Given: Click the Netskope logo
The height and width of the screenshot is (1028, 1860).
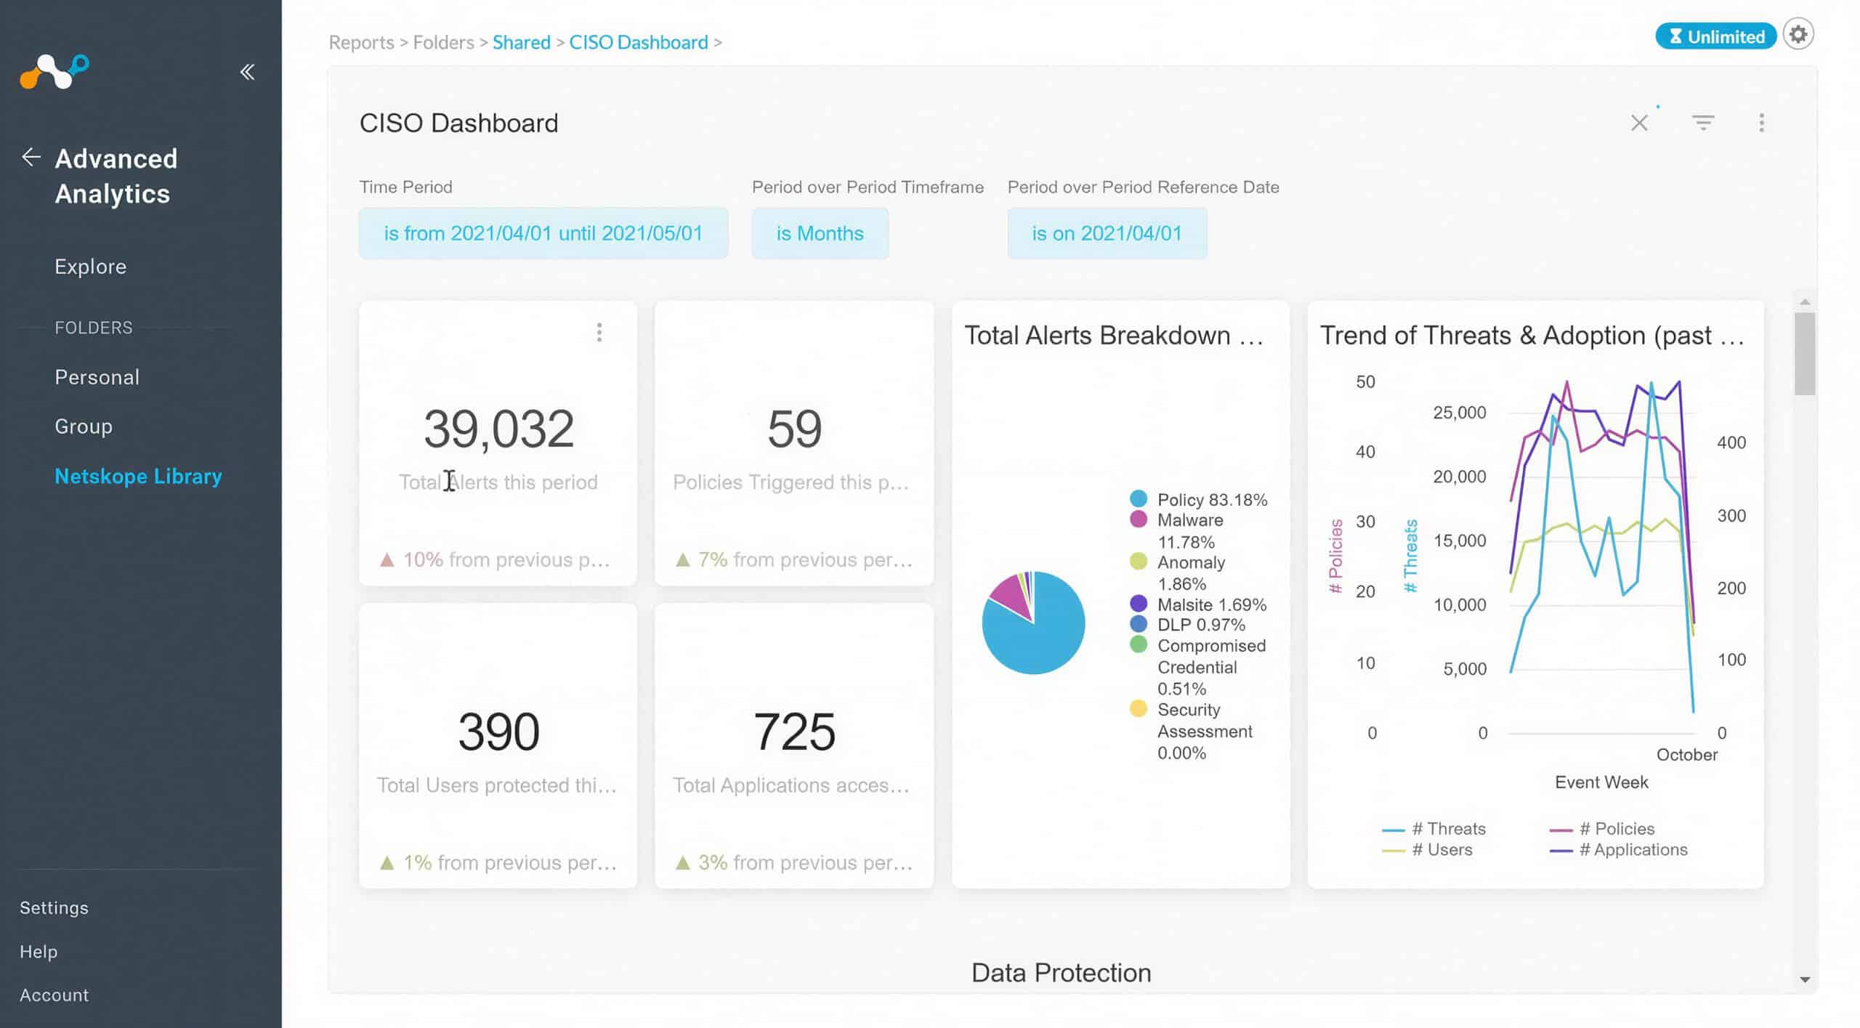Looking at the screenshot, I should [x=54, y=72].
